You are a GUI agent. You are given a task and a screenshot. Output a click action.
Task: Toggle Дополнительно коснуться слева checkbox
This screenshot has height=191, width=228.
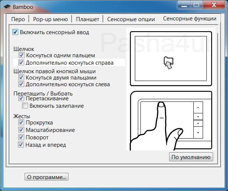tap(21, 84)
